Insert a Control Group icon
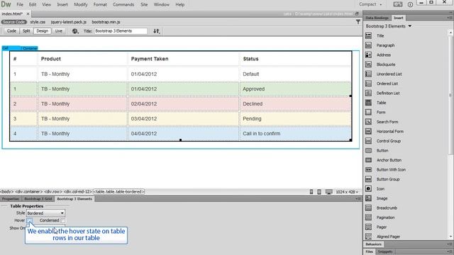Screen dimensions: 454x255 click(368, 141)
